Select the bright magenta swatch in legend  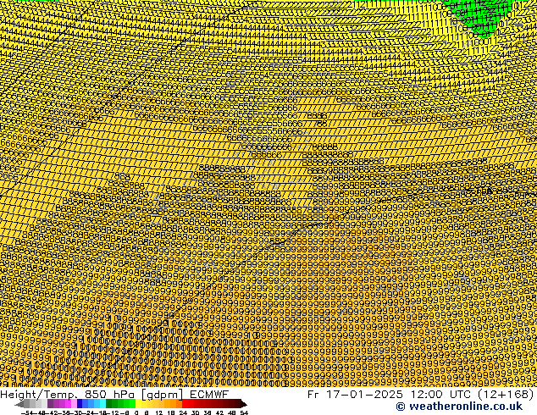click(68, 403)
